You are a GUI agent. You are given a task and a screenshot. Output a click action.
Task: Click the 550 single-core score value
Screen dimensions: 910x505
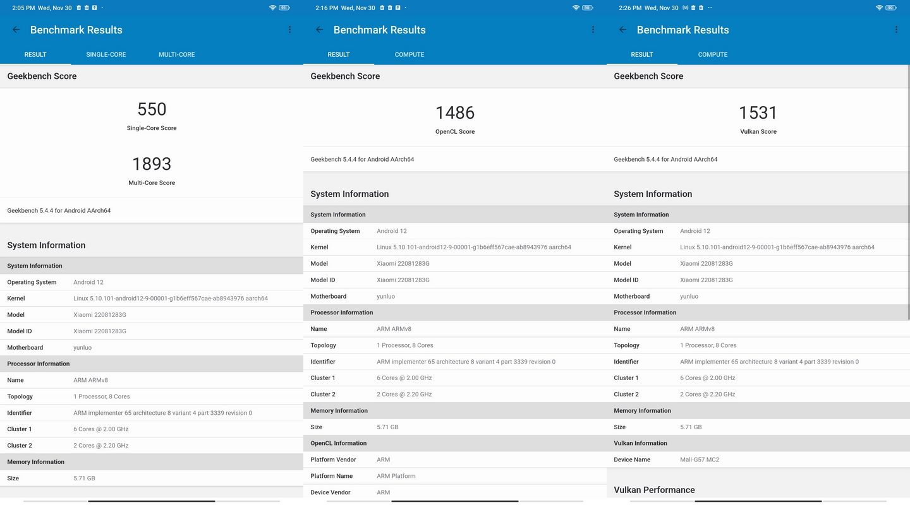coord(152,109)
